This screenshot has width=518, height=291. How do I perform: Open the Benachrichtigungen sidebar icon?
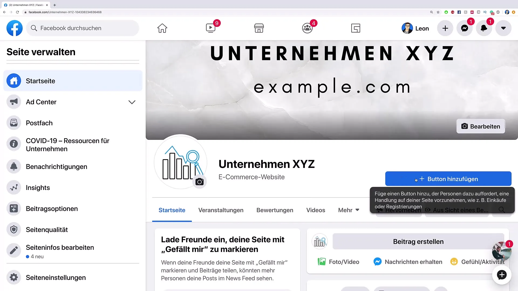[14, 167]
